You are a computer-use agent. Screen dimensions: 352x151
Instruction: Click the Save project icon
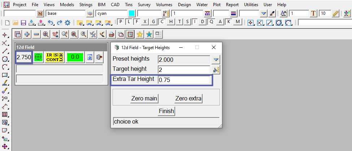tap(23, 22)
